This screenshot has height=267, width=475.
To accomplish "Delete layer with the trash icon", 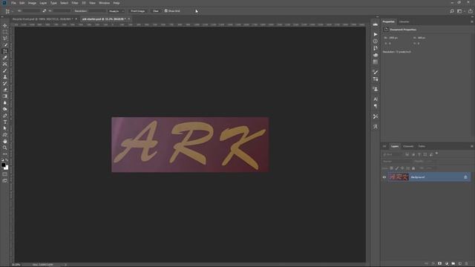I will click(x=467, y=264).
